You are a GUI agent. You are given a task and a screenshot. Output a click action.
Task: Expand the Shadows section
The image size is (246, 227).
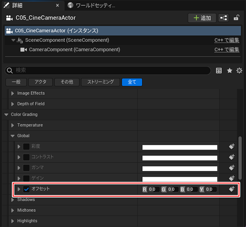coord(13,200)
